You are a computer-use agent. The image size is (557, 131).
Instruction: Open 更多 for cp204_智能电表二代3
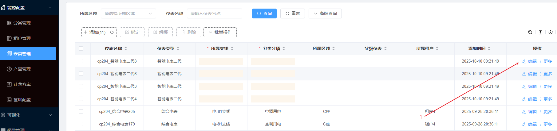tap(546, 87)
